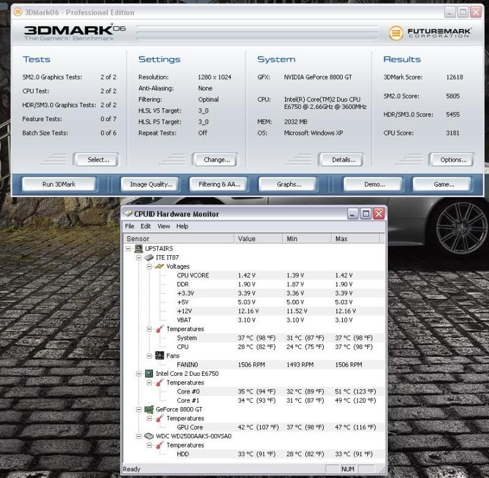Click the Fans icon

(x=160, y=356)
